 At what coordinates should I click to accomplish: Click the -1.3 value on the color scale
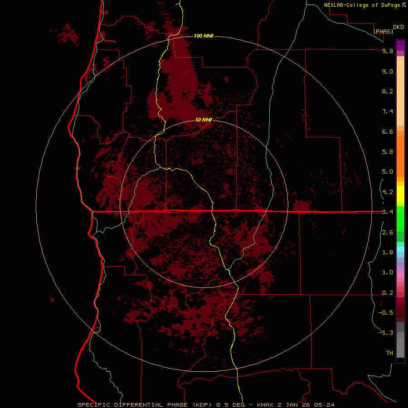(386, 333)
